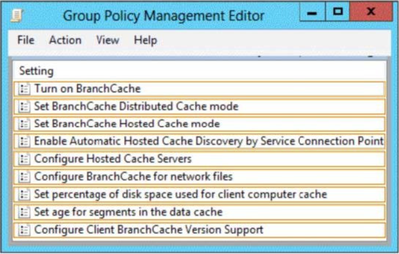Select Configure Client BranchCache Version Support text
The width and height of the screenshot is (399, 254).
tap(149, 230)
